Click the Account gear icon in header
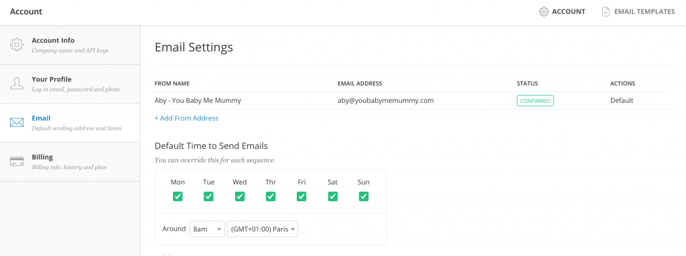This screenshot has height=256, width=686. [x=544, y=12]
